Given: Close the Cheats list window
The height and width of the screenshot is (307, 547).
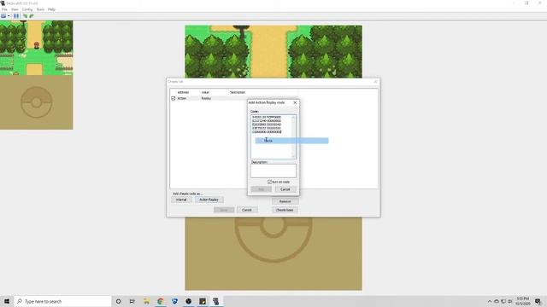Looking at the screenshot, I should coord(376,82).
